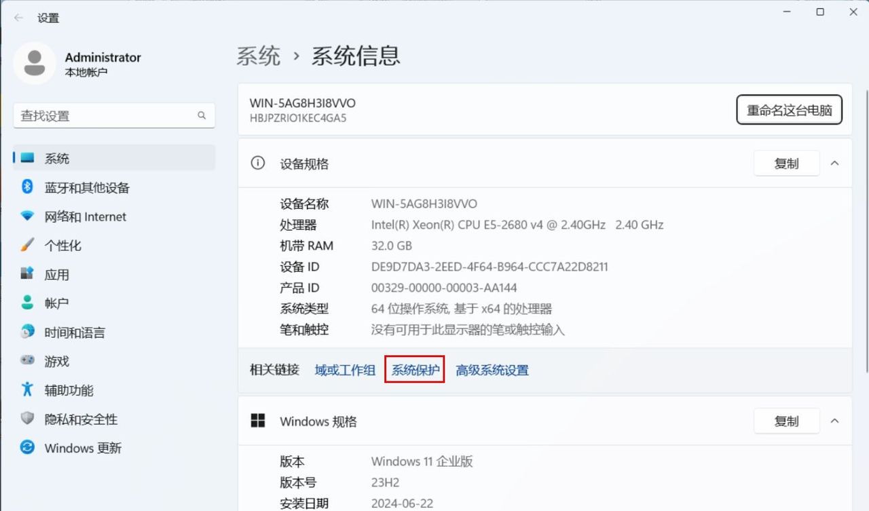
Task: Click the 隐私和安全性 shield icon
Action: pyautogui.click(x=27, y=419)
